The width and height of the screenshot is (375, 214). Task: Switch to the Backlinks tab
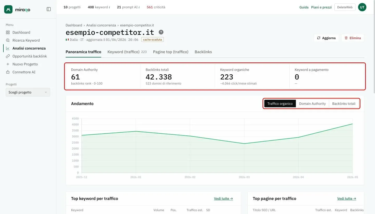[203, 52]
